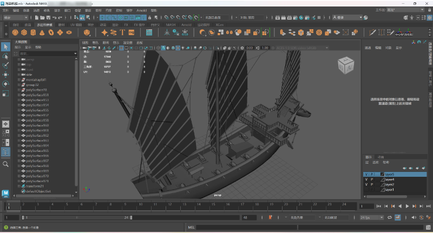Screen dimensions: 433x233
Task: Activate the Lasso select tool
Action: pyautogui.click(x=5, y=56)
